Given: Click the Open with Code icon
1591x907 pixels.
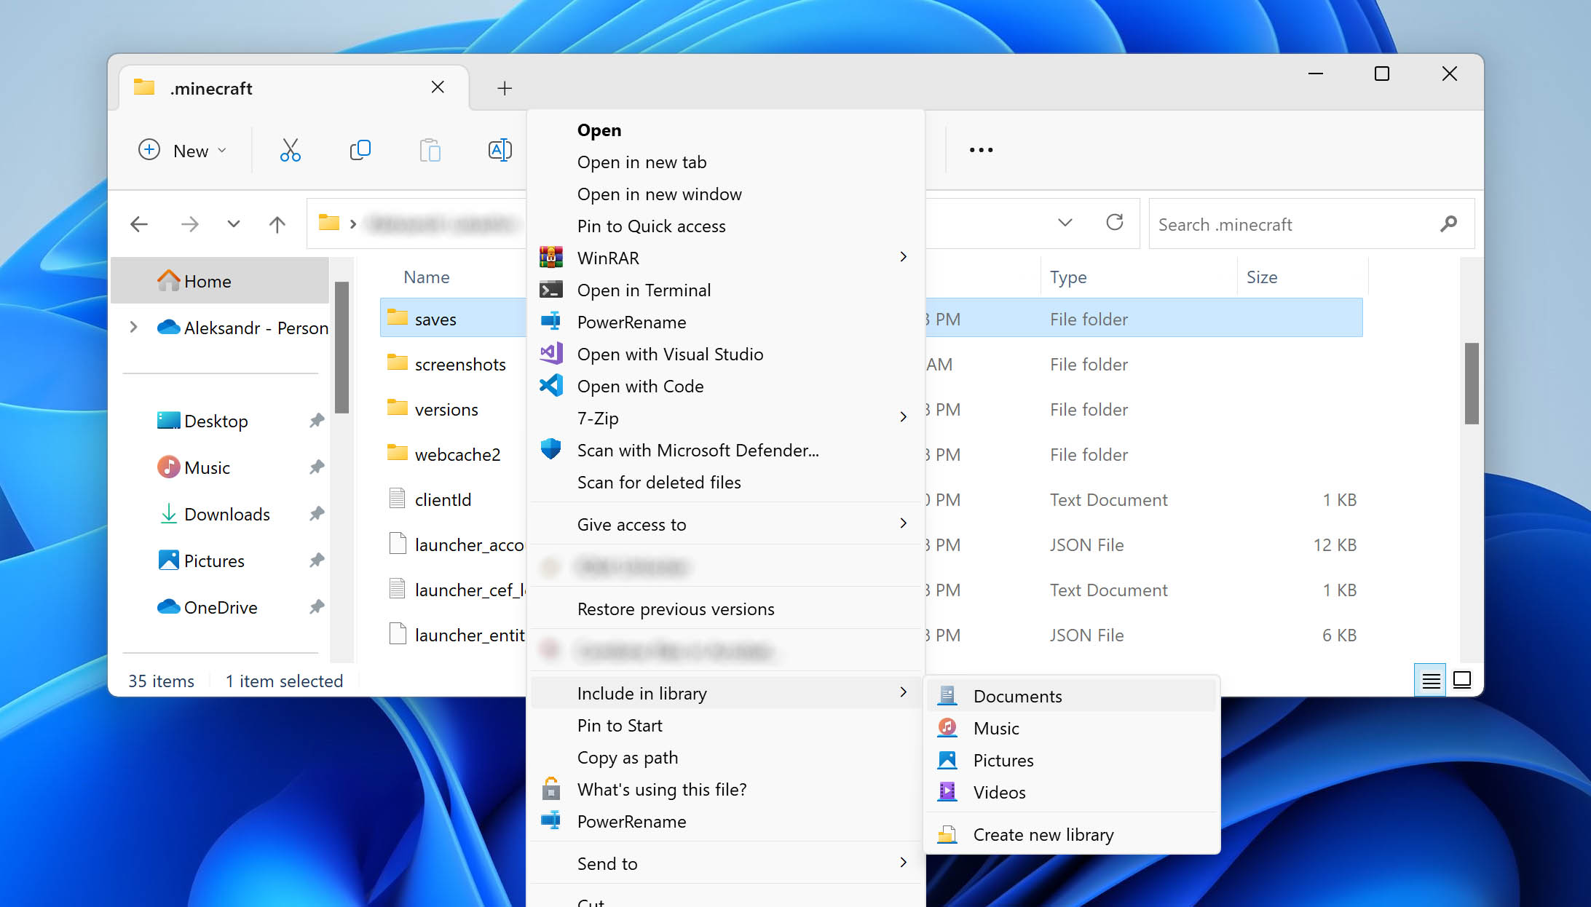Looking at the screenshot, I should point(552,386).
